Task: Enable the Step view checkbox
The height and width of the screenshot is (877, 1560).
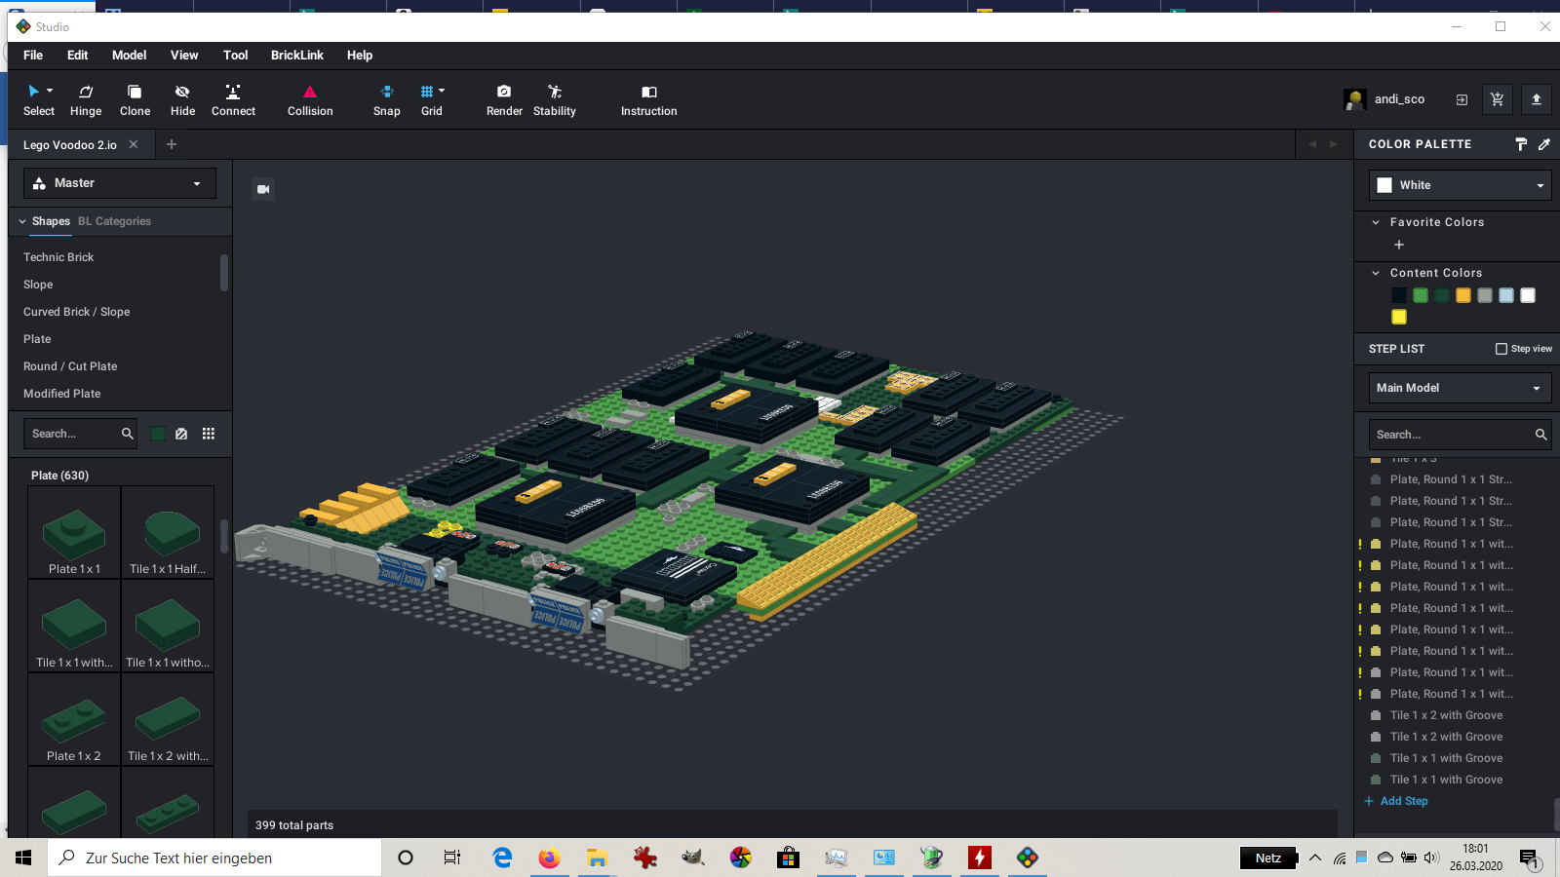Action: tap(1501, 349)
